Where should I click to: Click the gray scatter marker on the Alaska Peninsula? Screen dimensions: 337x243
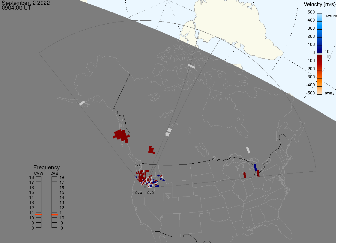pyautogui.click(x=82, y=103)
